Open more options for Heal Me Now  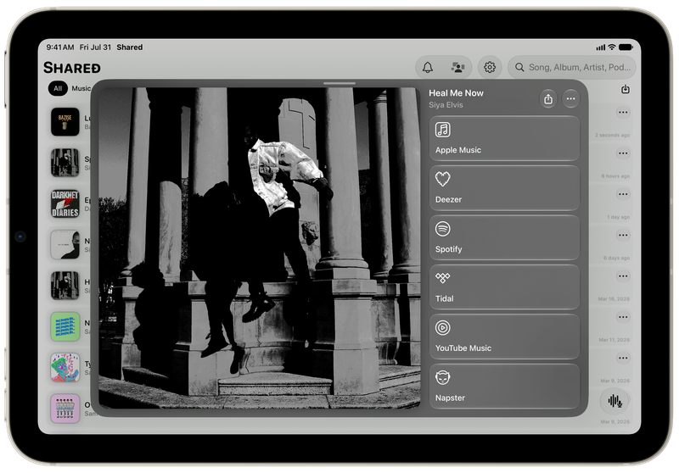point(570,99)
